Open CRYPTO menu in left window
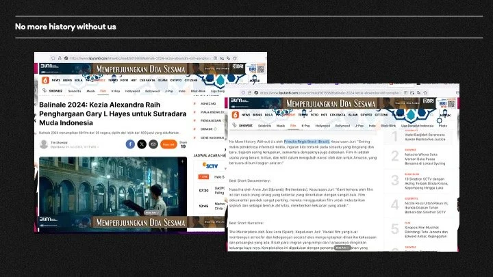 click(x=176, y=81)
